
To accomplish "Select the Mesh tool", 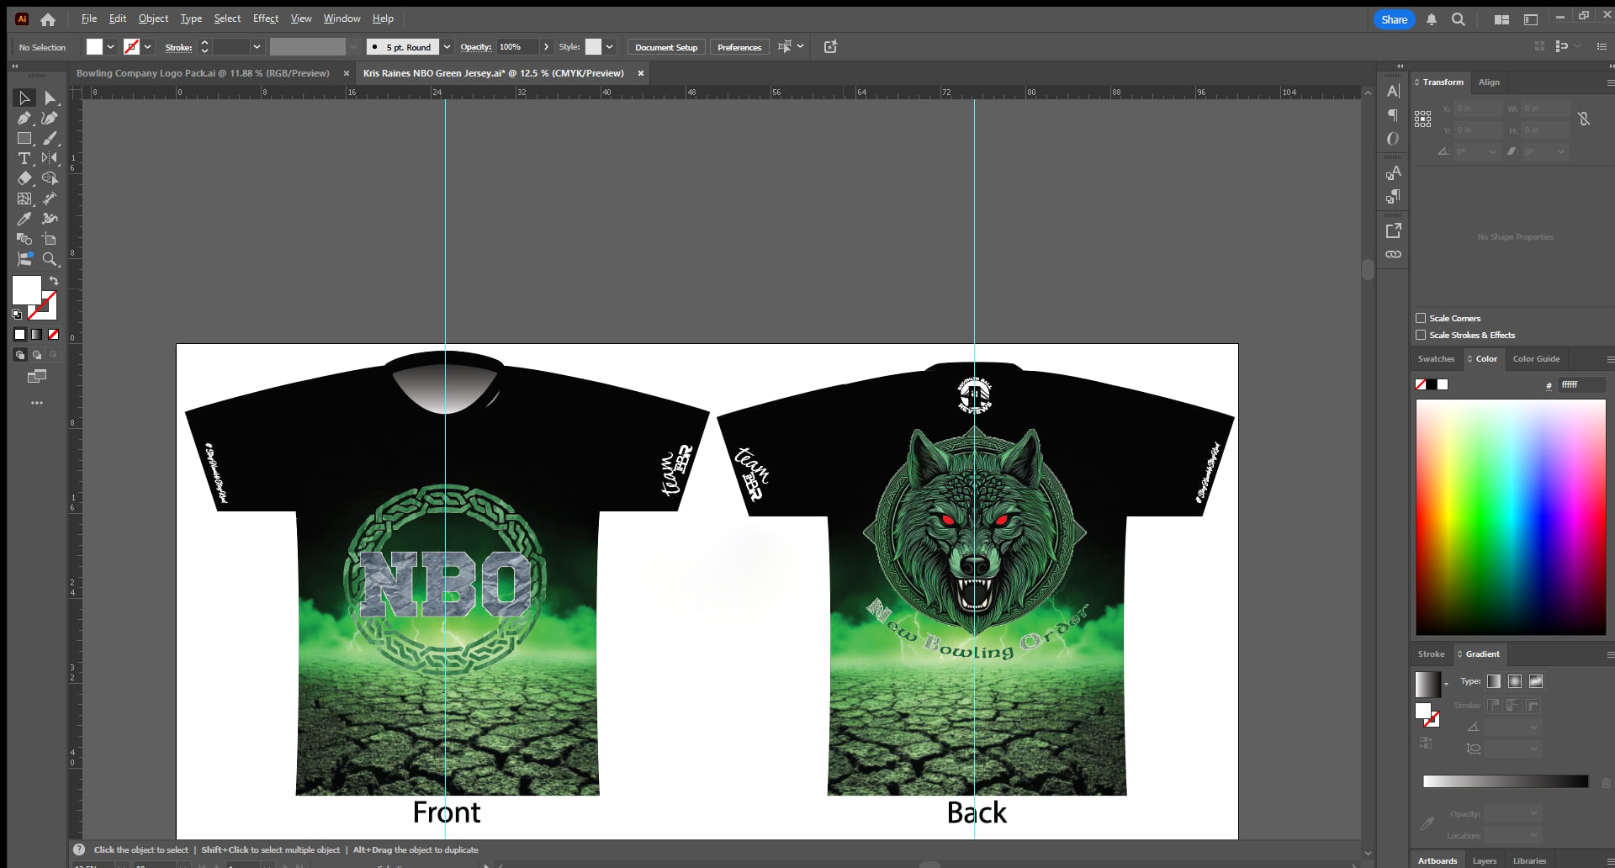I will click(x=24, y=198).
